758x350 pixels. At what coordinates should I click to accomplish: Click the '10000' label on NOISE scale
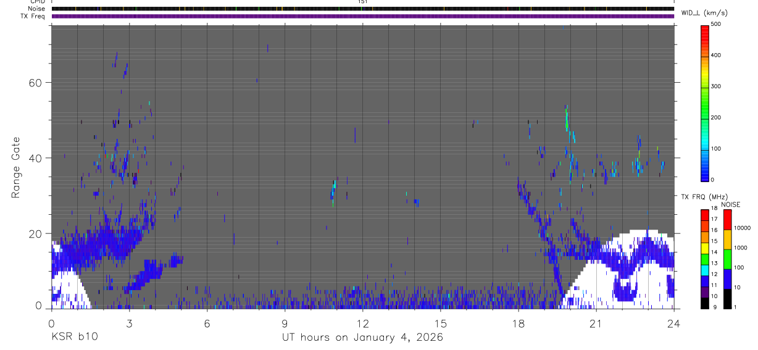click(741, 228)
